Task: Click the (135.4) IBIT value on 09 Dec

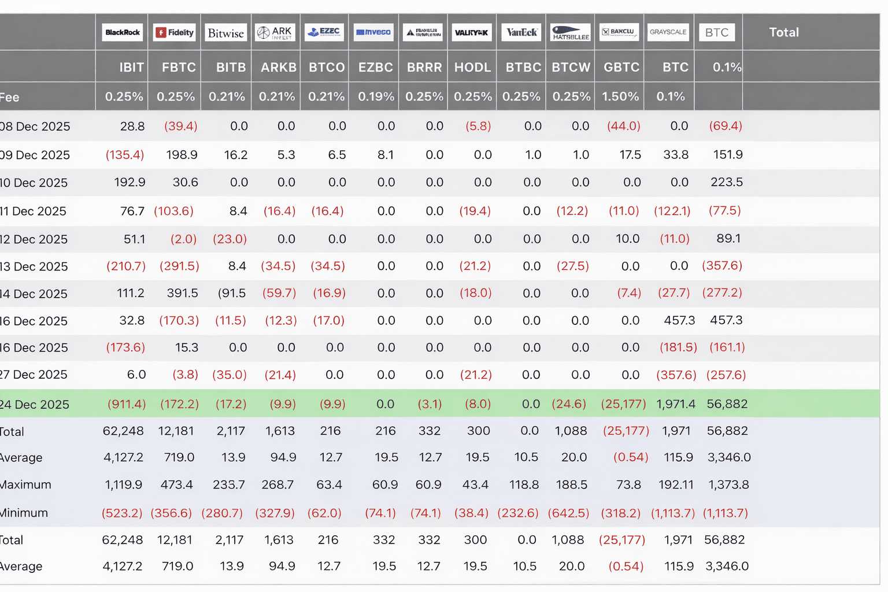Action: coord(125,155)
